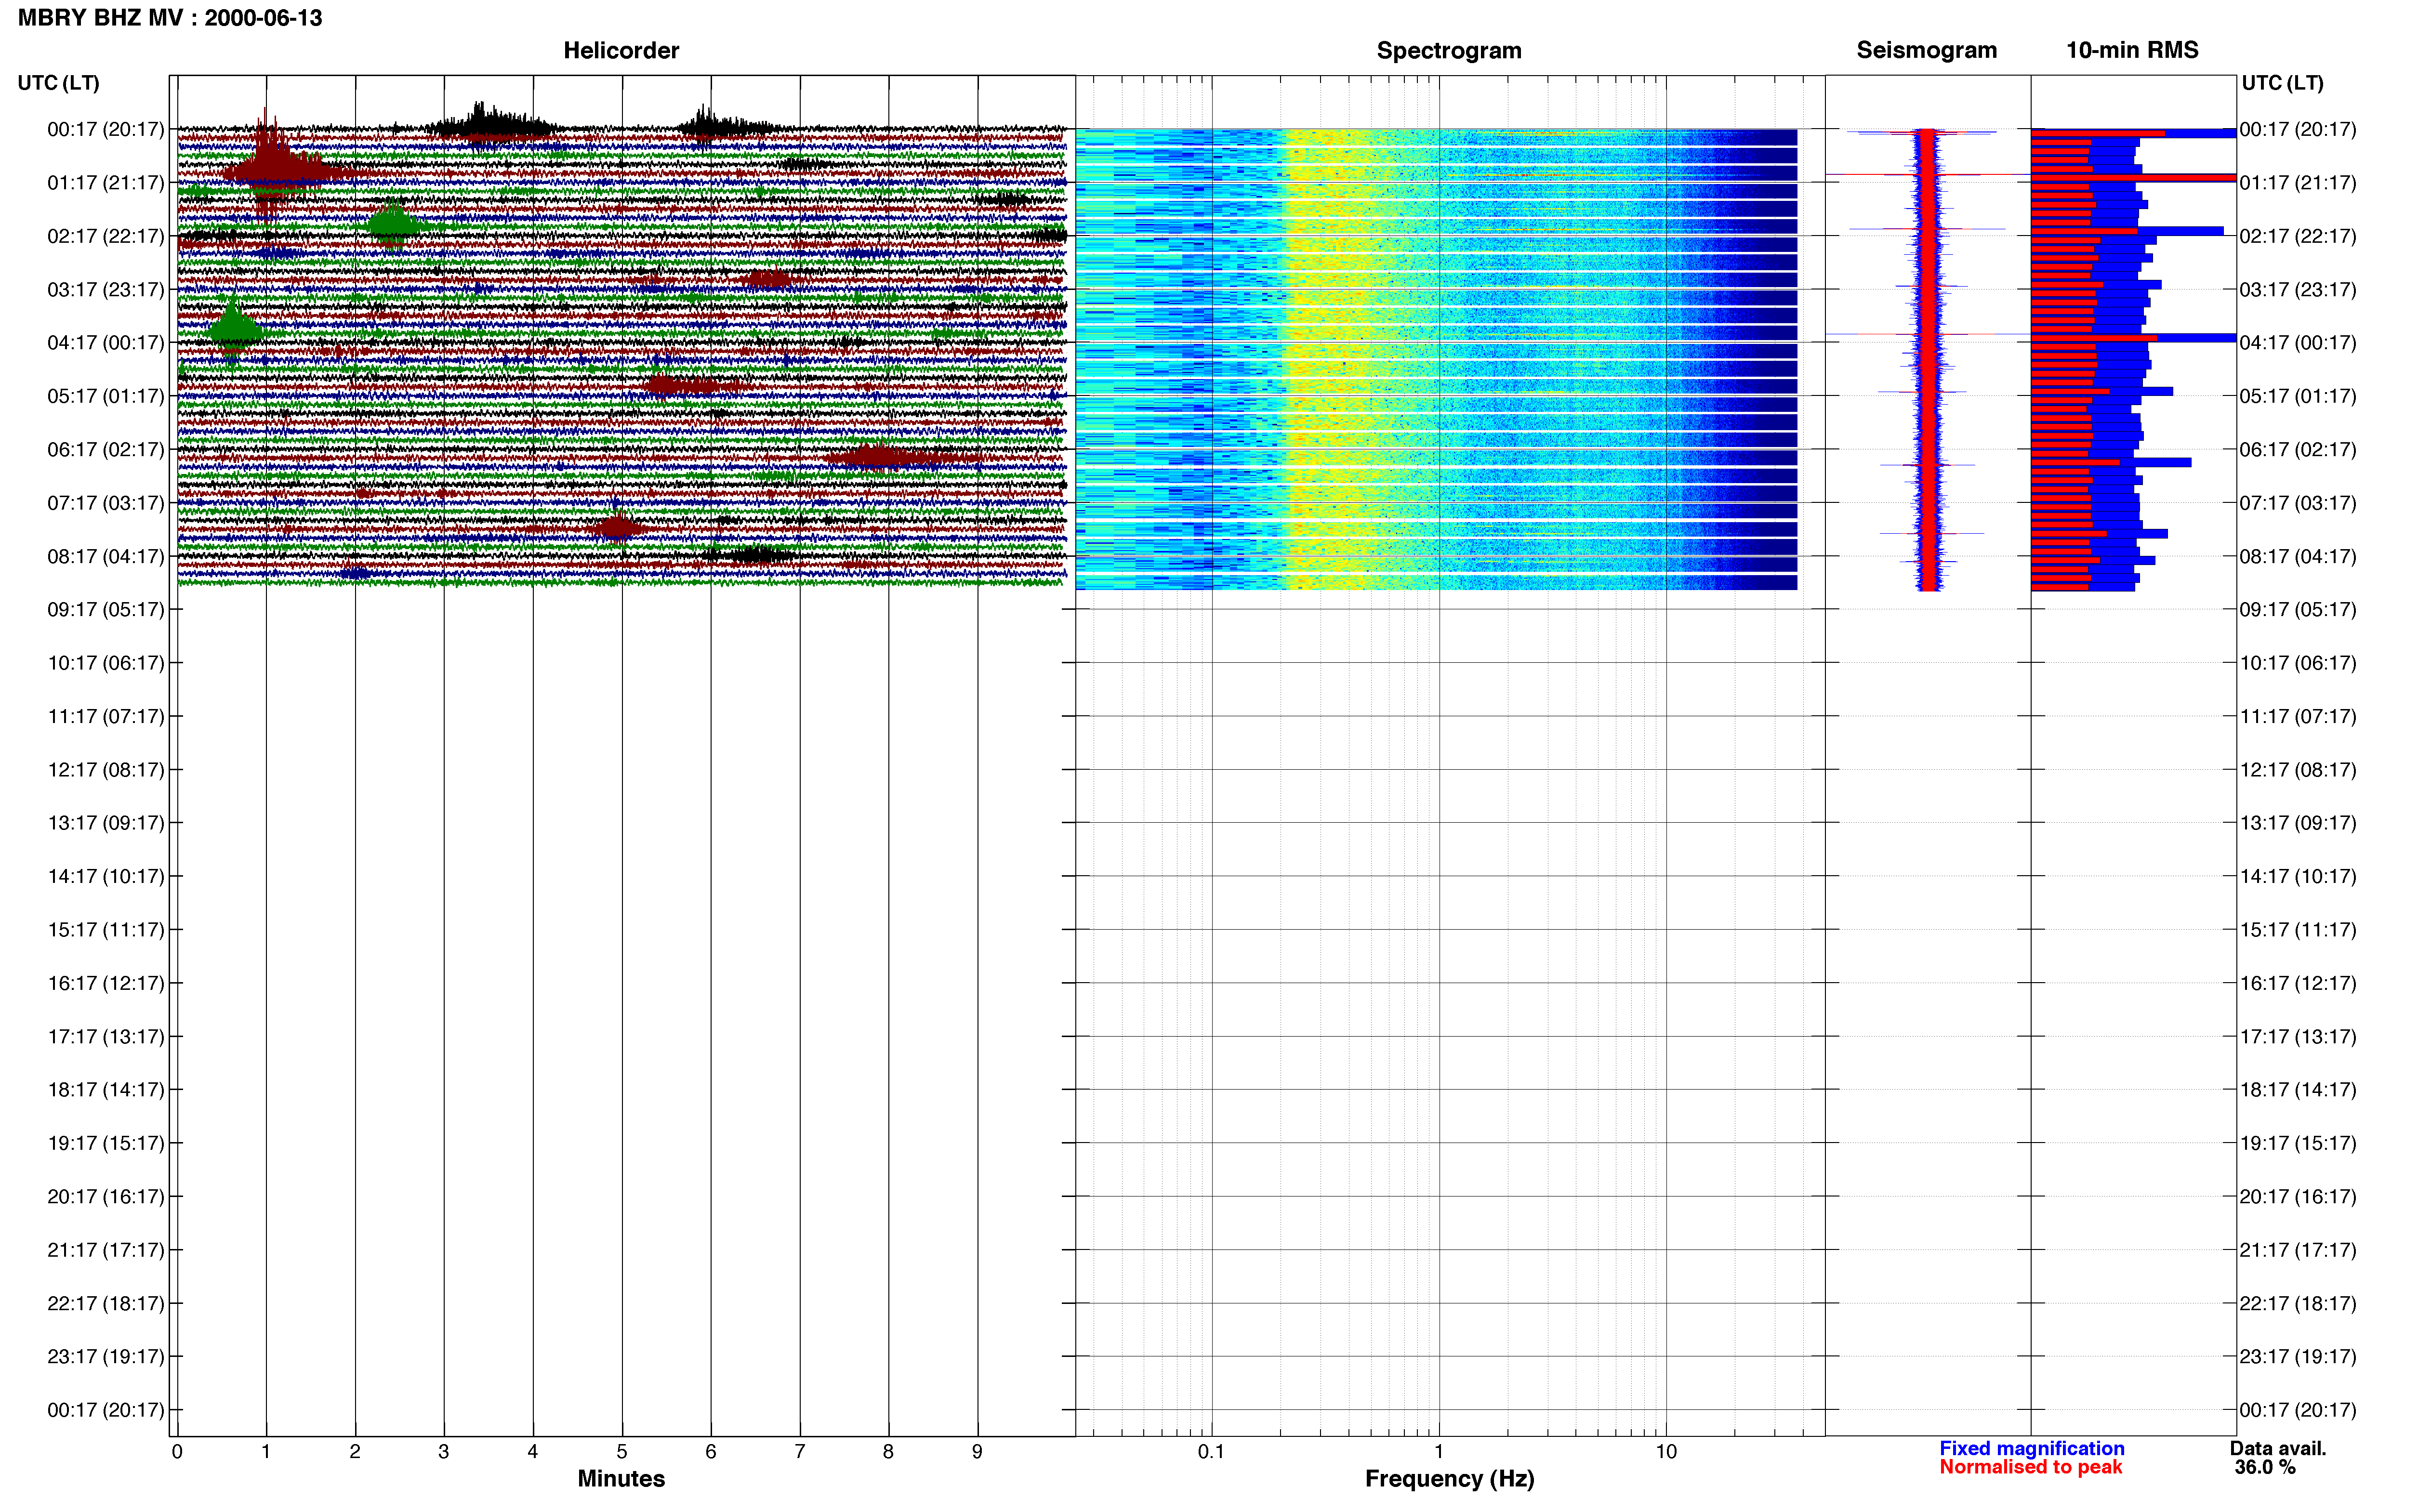Click the 0 tick on the Minutes axis
Screen dimensions: 2418x1512
tap(177, 1451)
